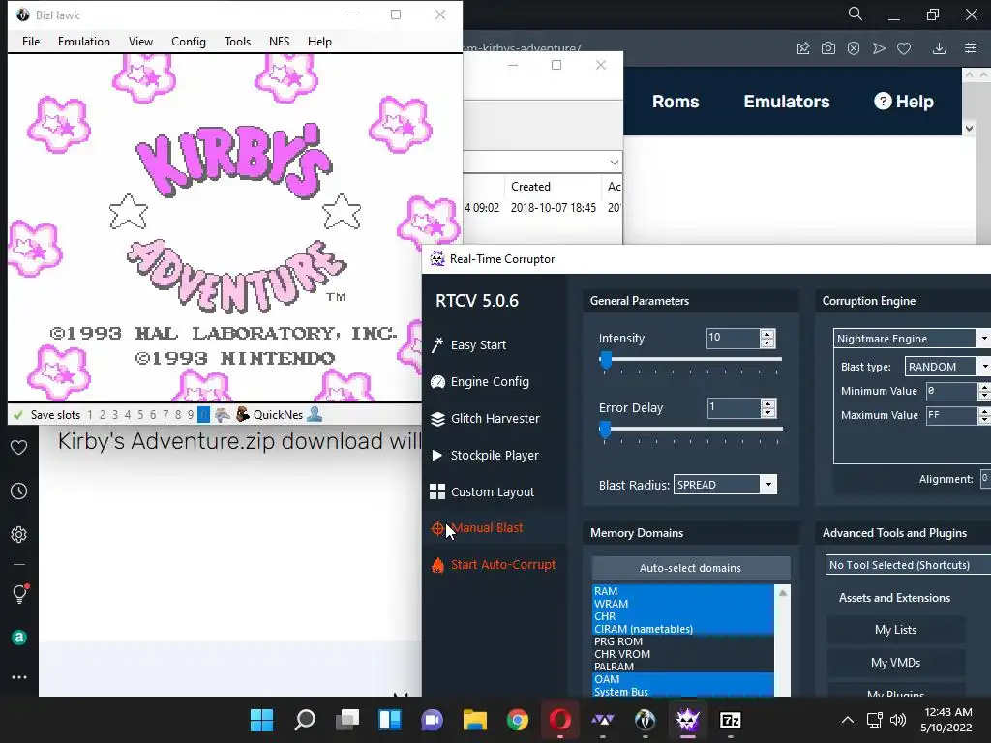Open taskbar Search
The width and height of the screenshot is (991, 743).
tap(305, 720)
